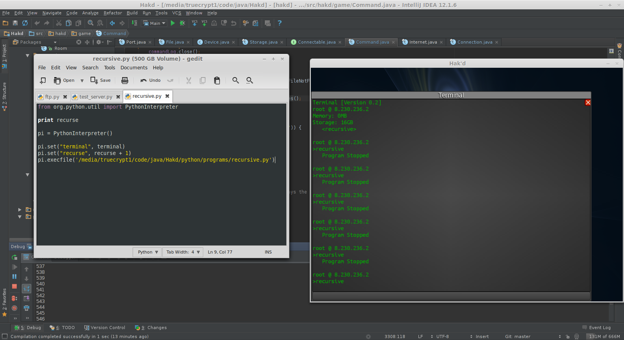Click the Cut scissors icon in IntelliJ toolbar

click(x=59, y=23)
